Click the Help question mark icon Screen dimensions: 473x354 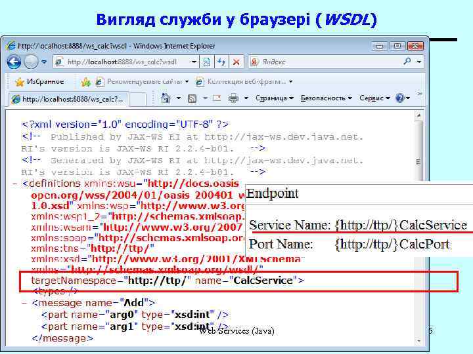400,98
